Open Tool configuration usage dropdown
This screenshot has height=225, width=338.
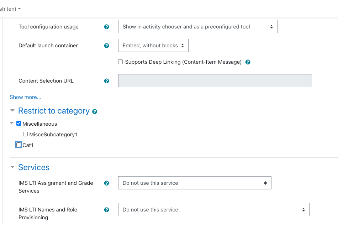(x=198, y=27)
